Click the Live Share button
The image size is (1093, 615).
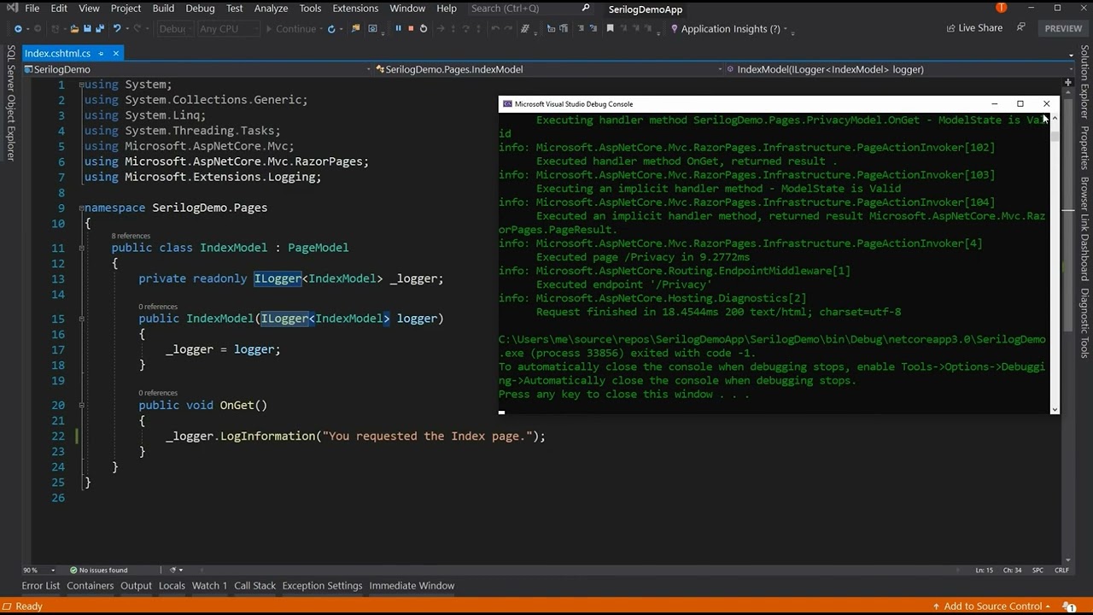click(x=974, y=28)
